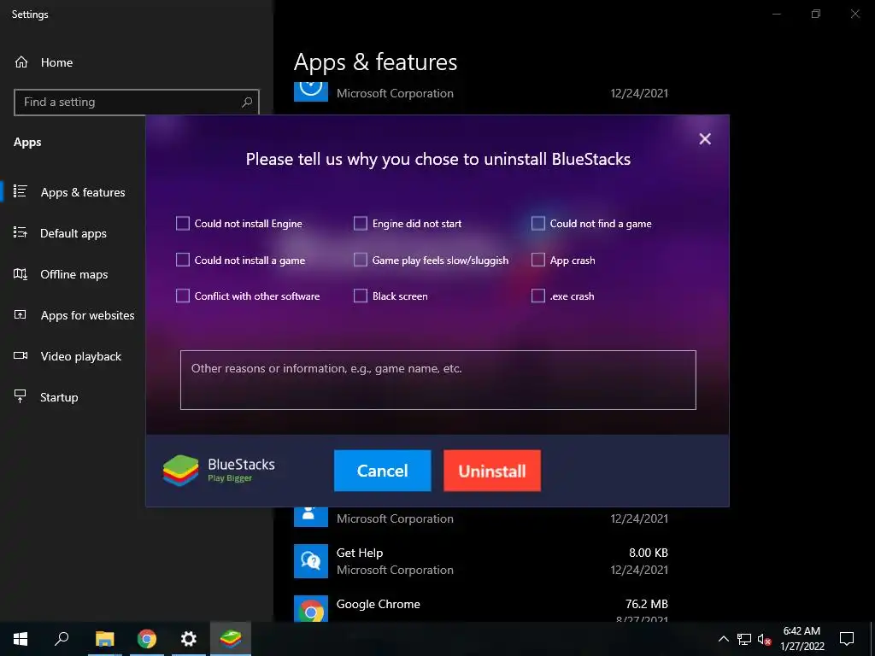This screenshot has width=875, height=656.
Task: Open taskbar search
Action: coord(62,639)
